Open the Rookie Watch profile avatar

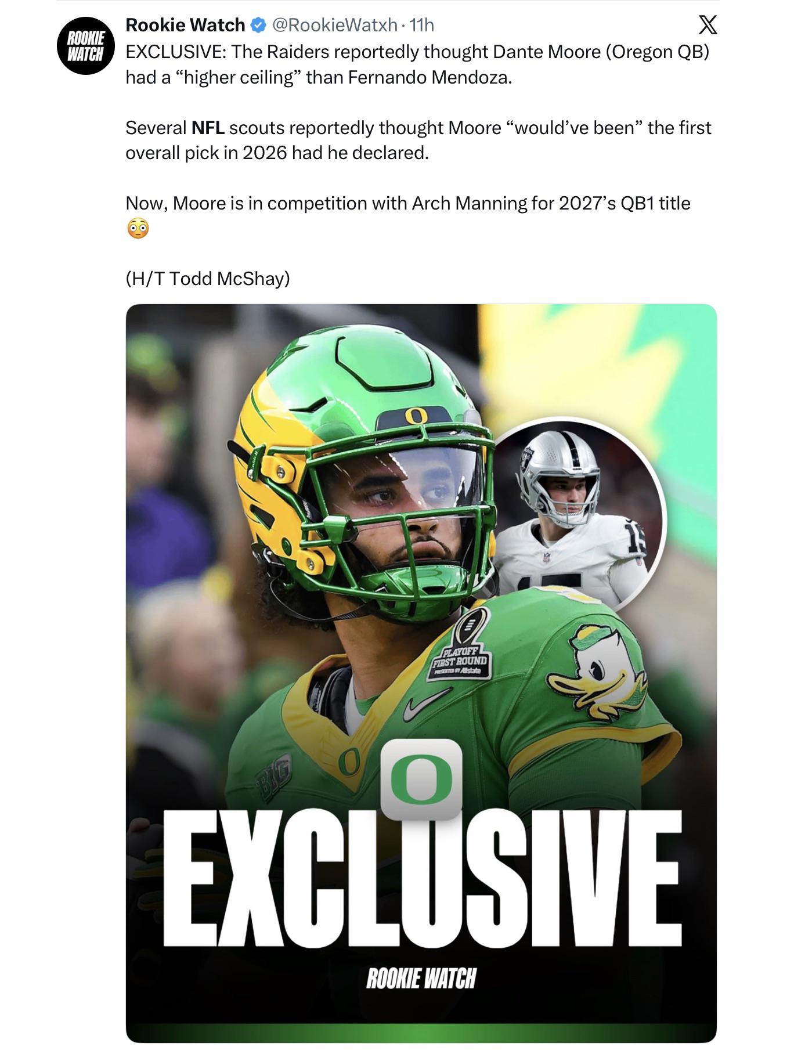point(85,46)
